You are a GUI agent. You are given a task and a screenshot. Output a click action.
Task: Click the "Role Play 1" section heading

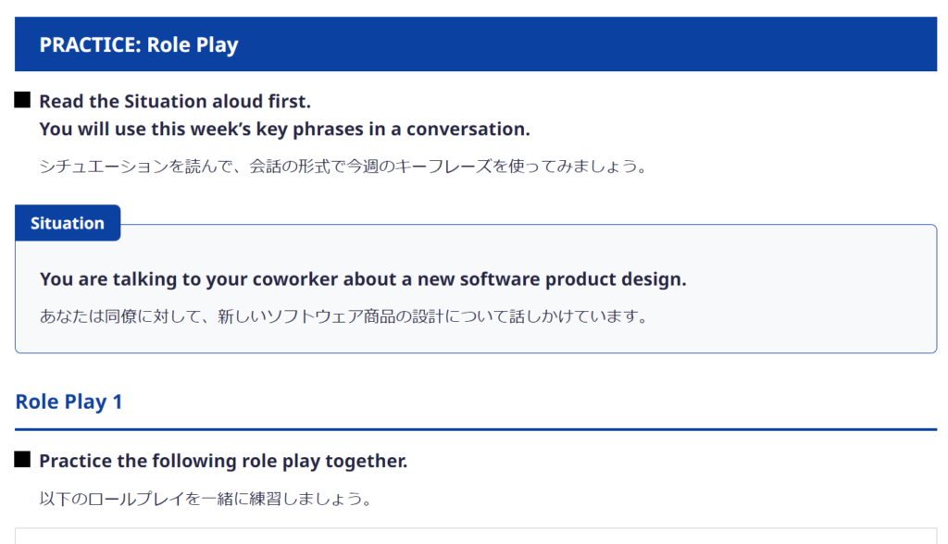click(x=69, y=402)
